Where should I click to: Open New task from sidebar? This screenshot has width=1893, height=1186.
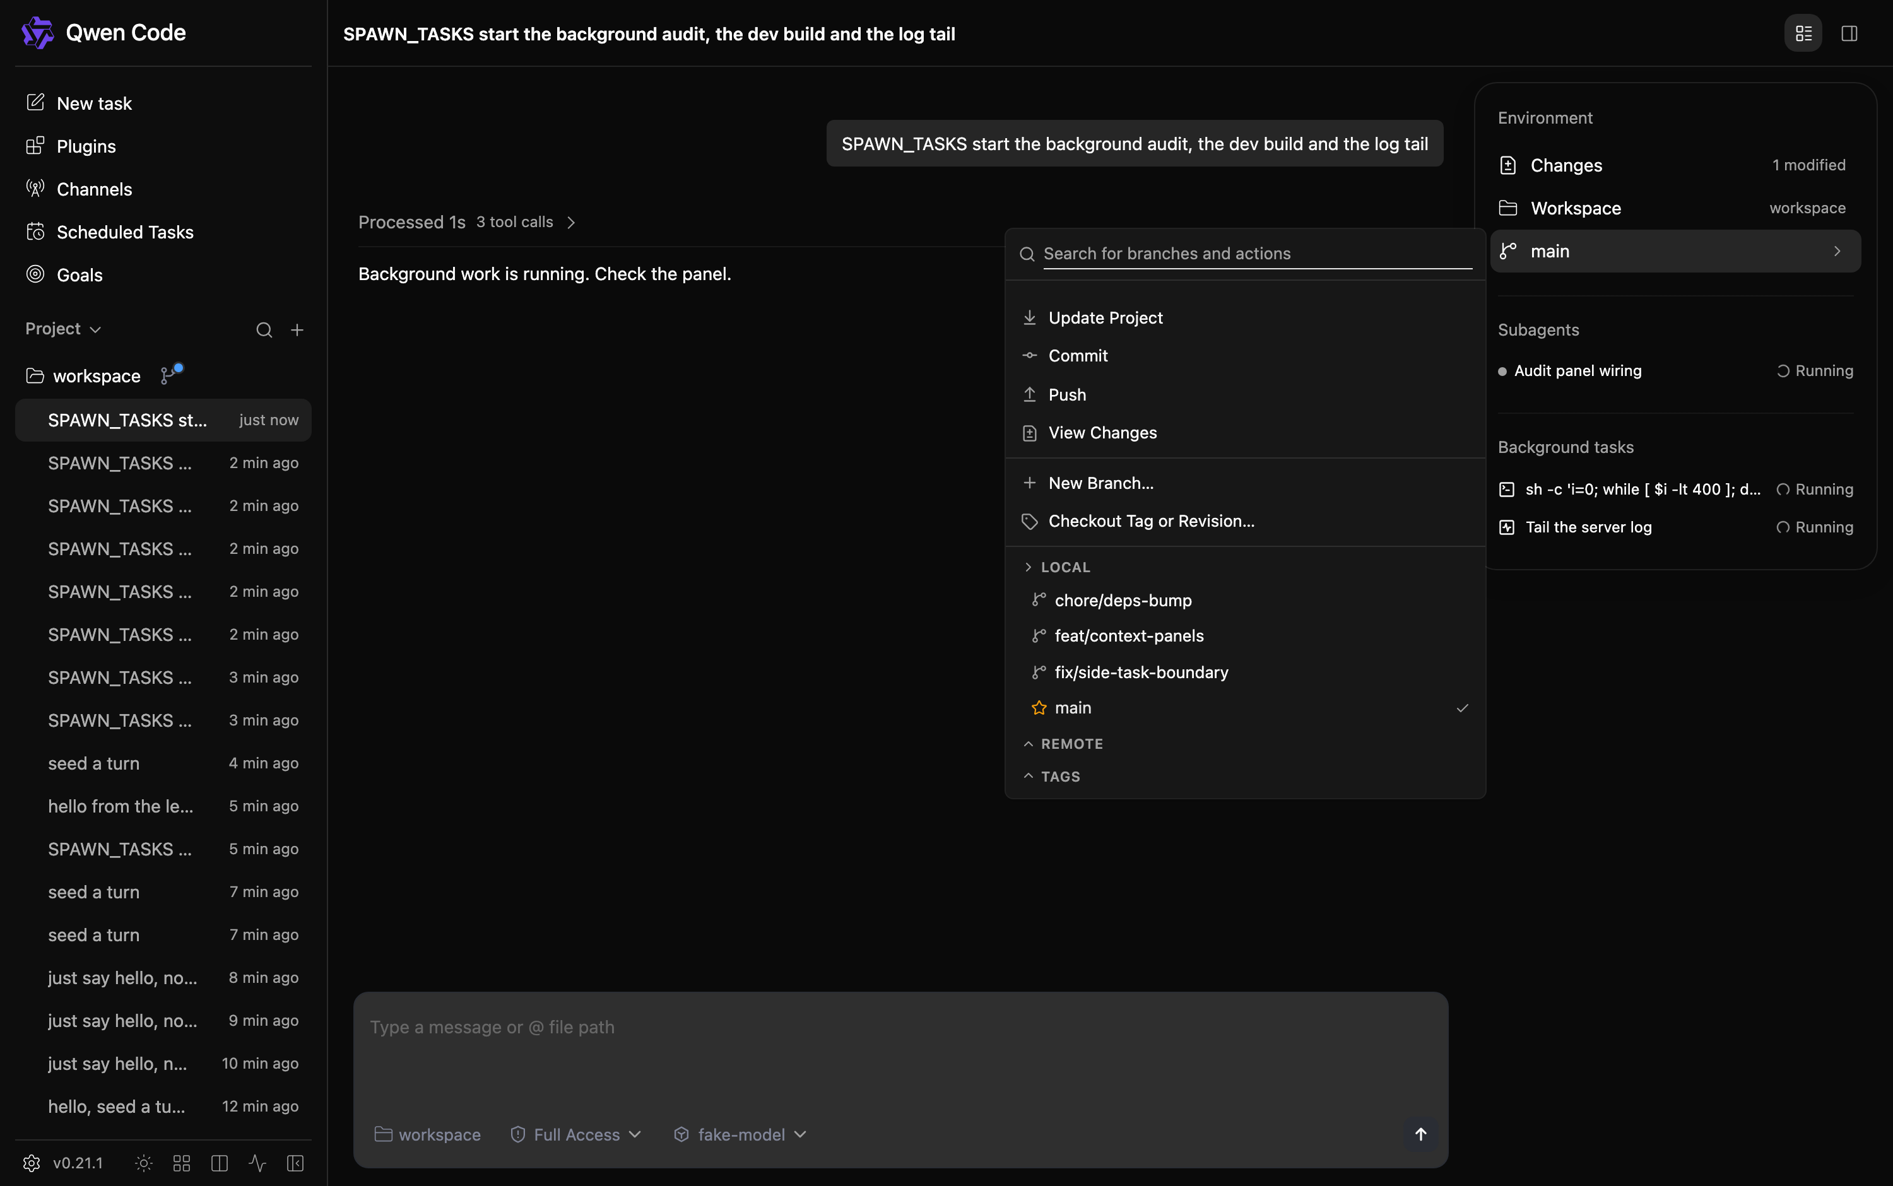163,103
